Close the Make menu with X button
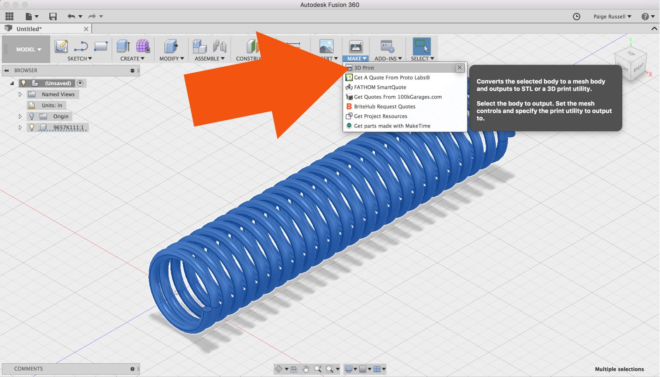The width and height of the screenshot is (660, 377). [460, 68]
